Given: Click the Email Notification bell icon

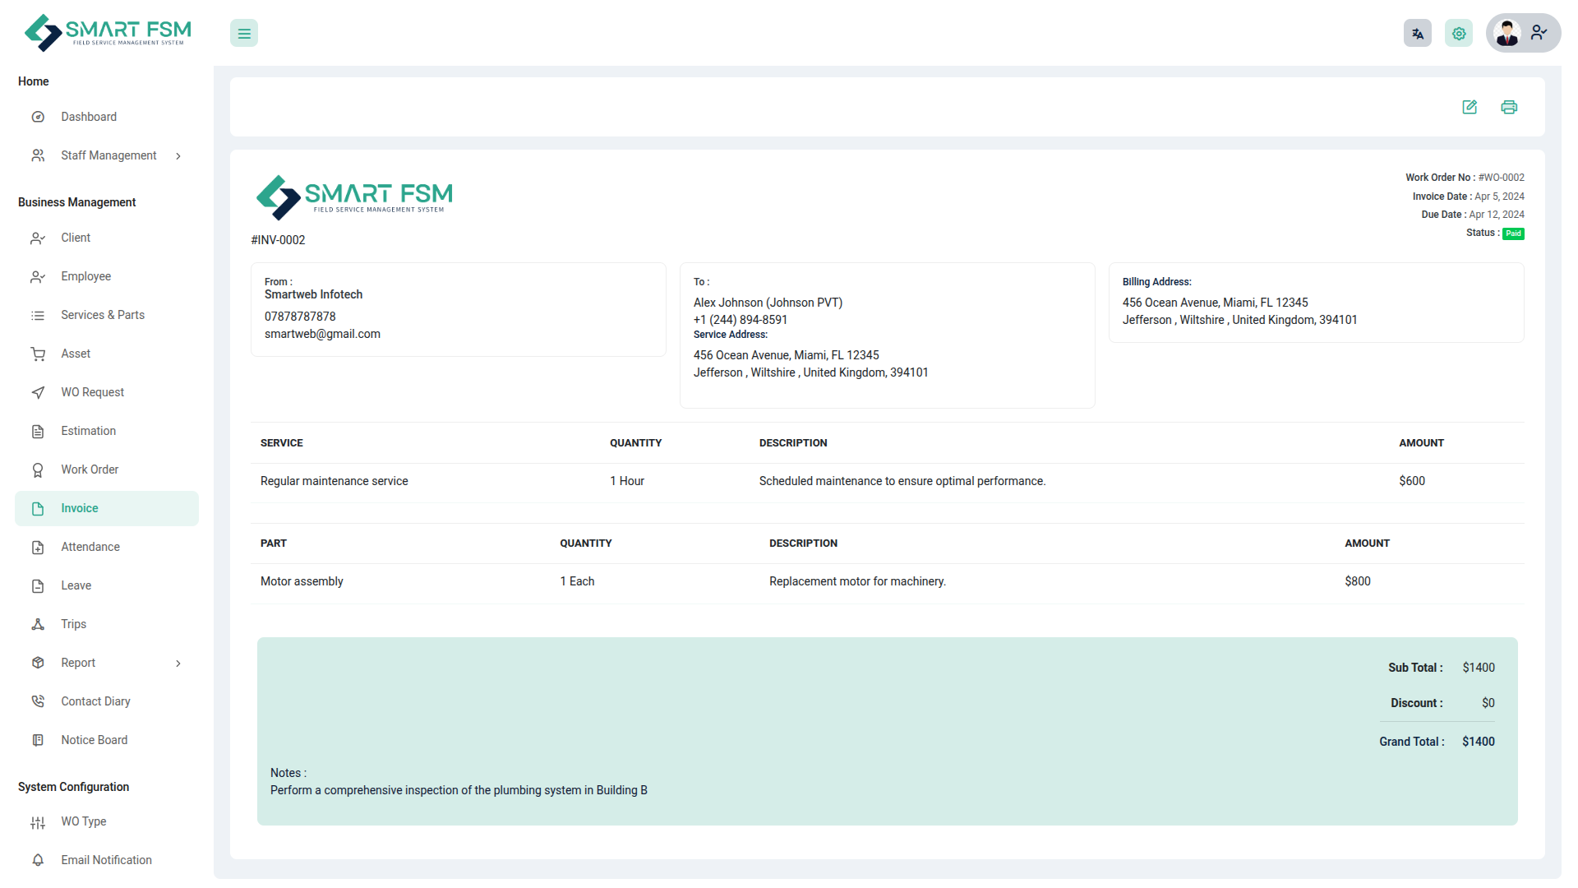Looking at the screenshot, I should [38, 860].
